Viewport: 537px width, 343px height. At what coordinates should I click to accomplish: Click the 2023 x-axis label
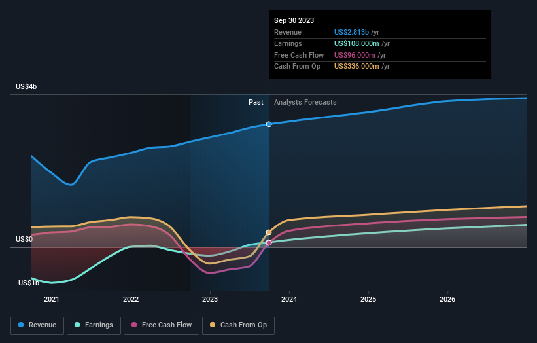tap(210, 300)
